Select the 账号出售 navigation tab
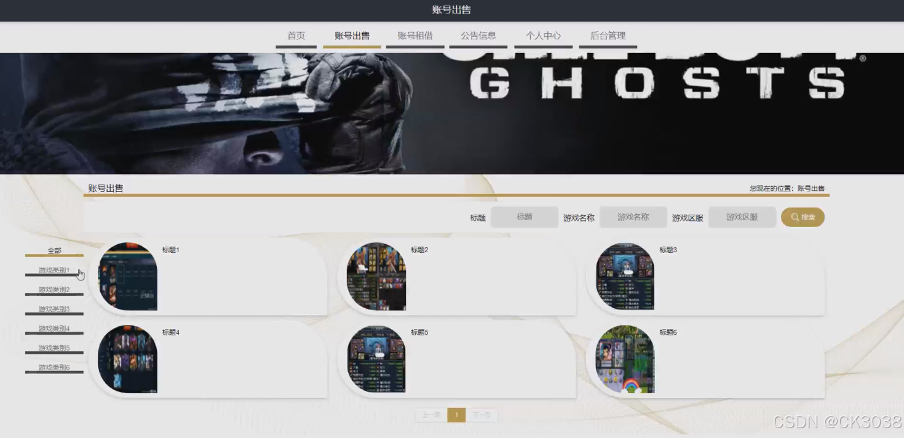The width and height of the screenshot is (904, 438). (x=352, y=36)
